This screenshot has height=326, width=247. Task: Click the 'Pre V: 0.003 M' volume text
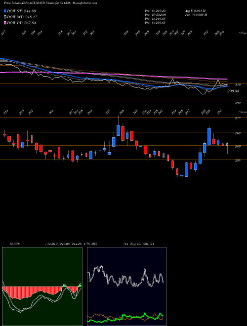click(196, 15)
